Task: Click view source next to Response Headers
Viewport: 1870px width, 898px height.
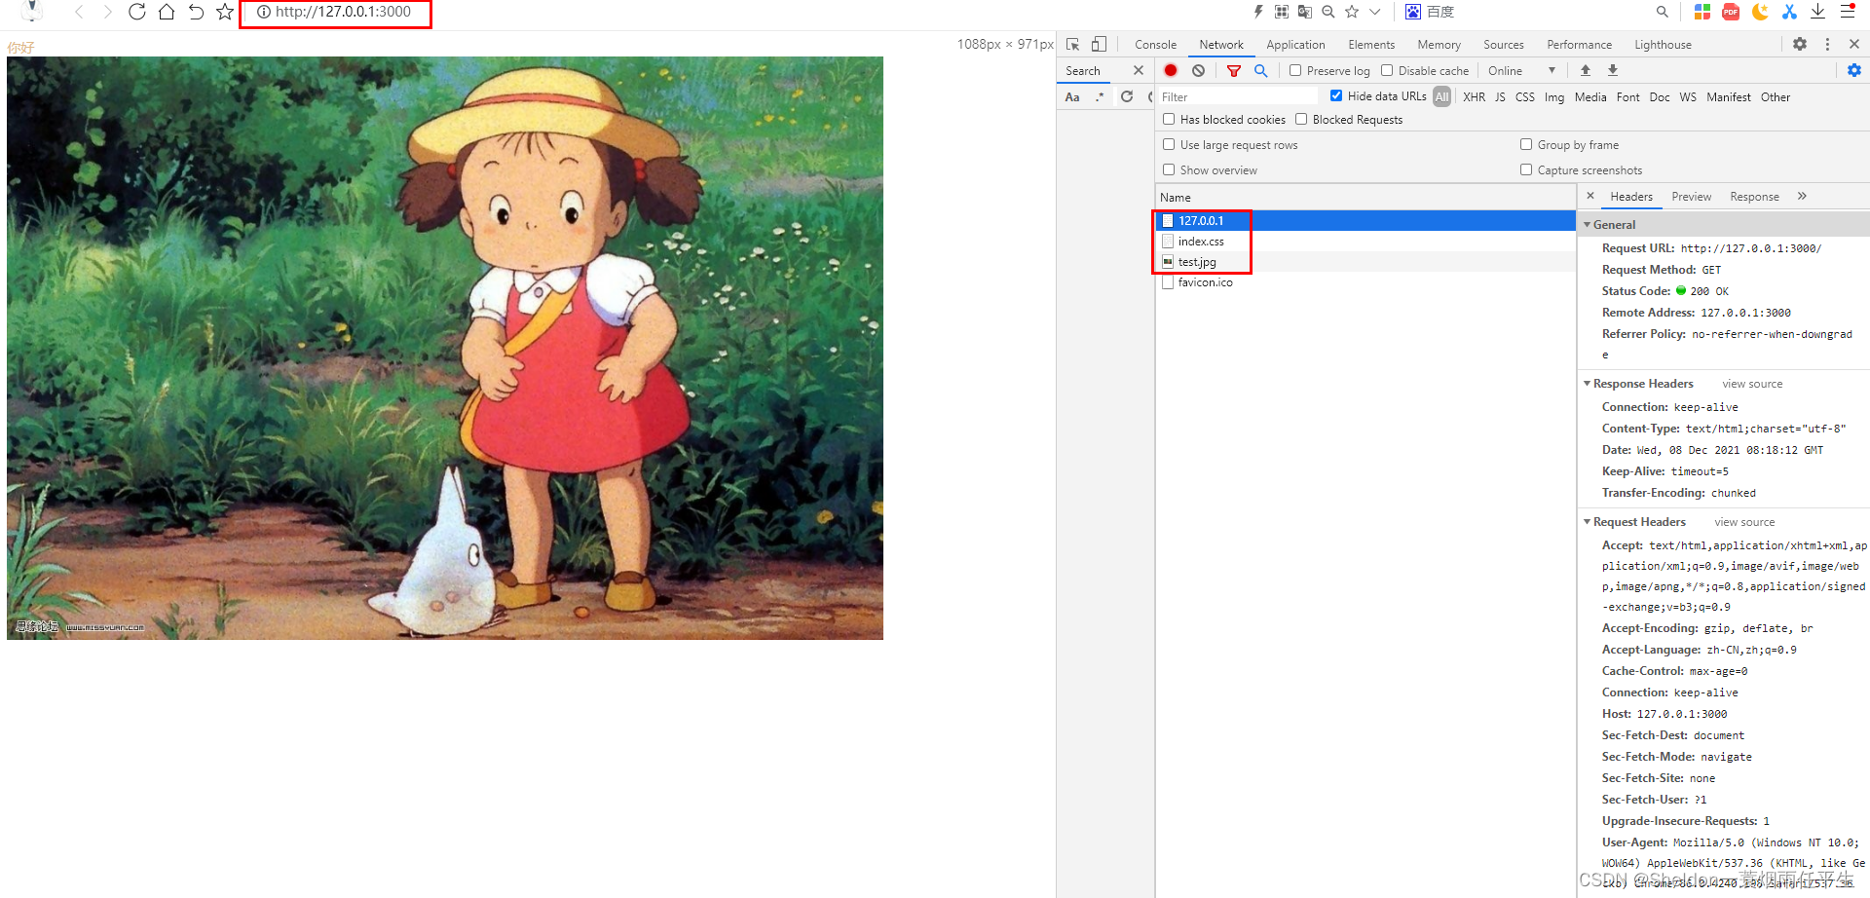Action: [x=1752, y=384]
